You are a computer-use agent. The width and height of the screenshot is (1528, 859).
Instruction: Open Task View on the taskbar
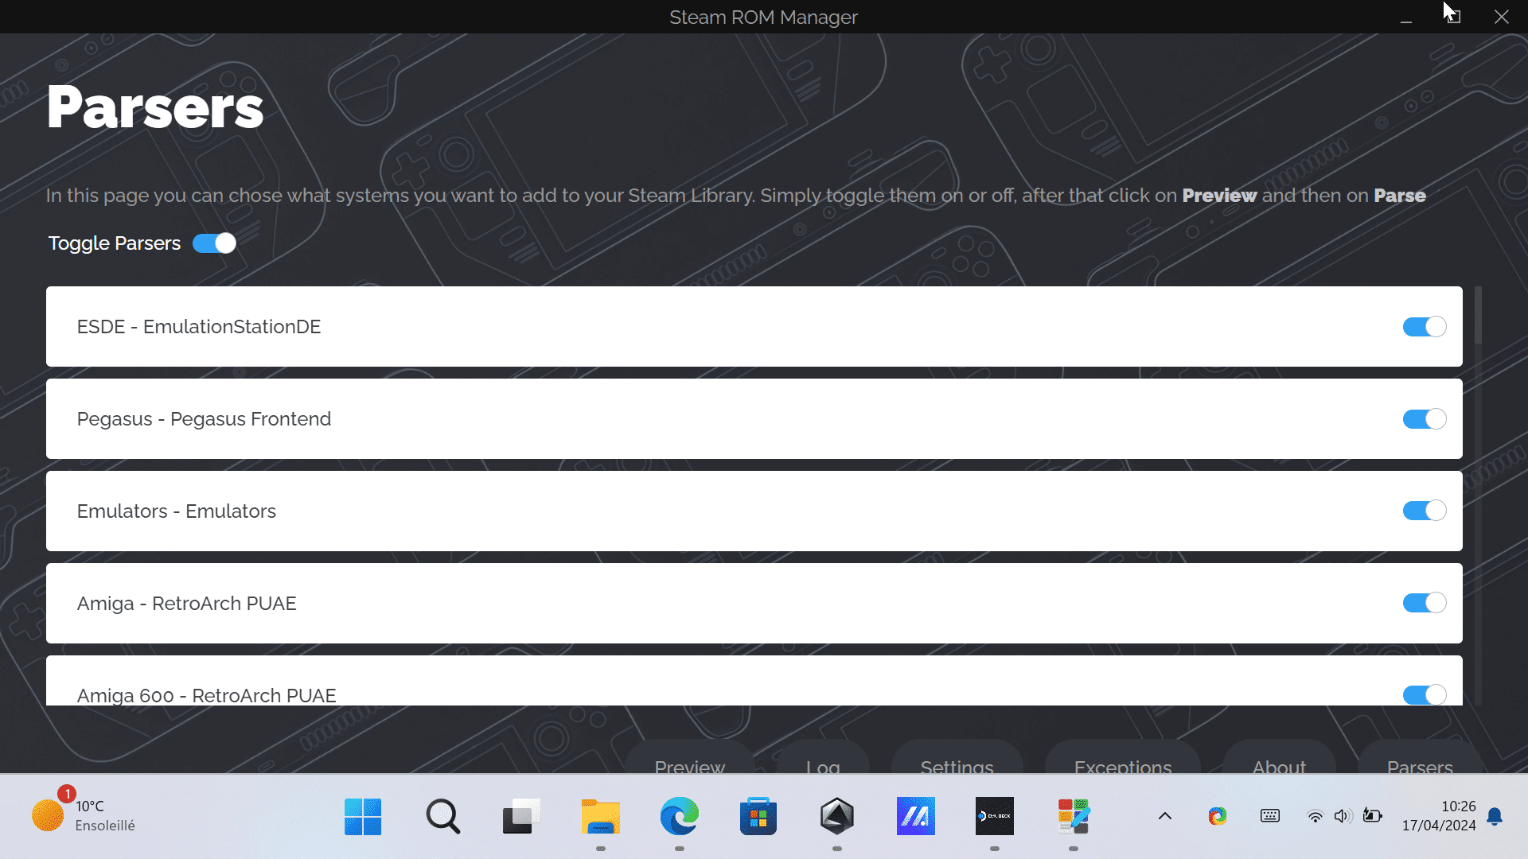click(521, 817)
